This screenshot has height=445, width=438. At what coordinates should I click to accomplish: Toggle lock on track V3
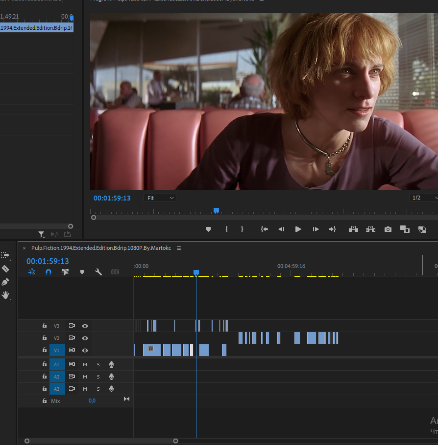[45, 326]
